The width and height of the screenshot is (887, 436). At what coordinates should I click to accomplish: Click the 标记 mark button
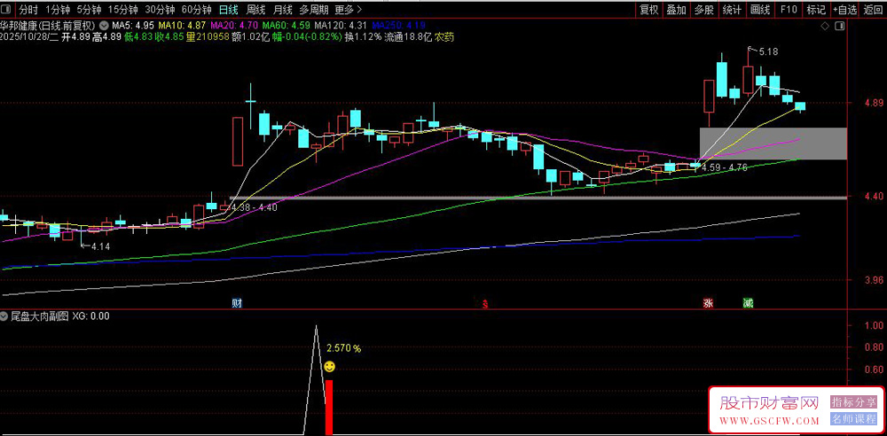click(816, 10)
